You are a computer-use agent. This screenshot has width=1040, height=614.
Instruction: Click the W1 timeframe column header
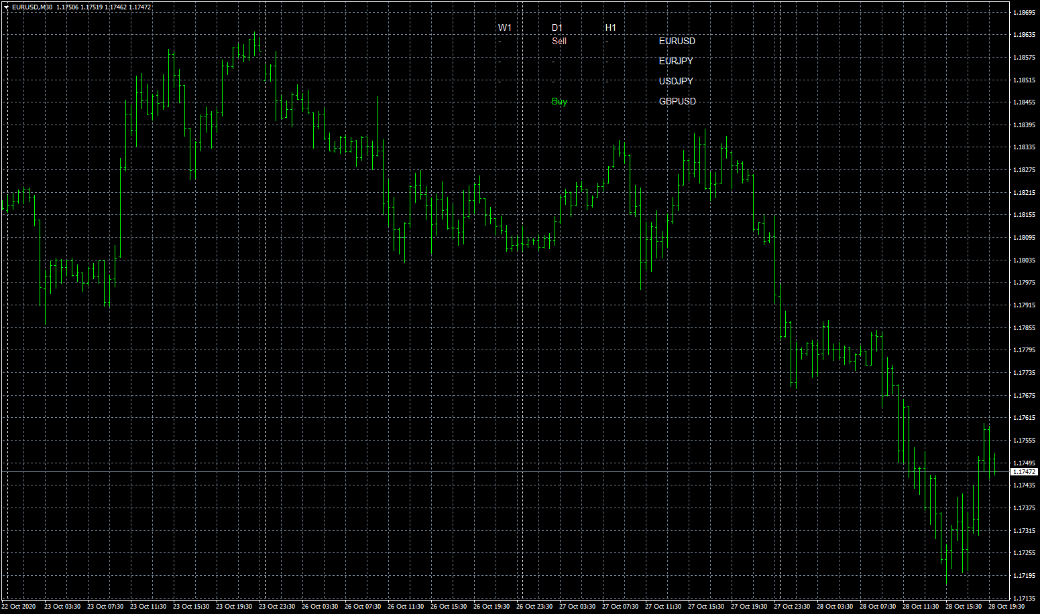tap(505, 27)
